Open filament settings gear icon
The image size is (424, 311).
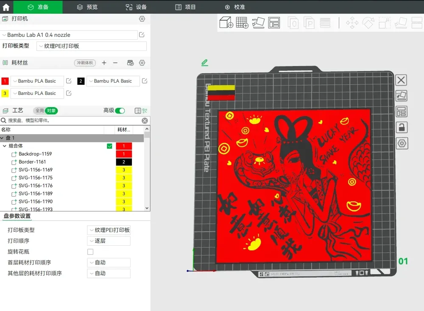click(142, 63)
